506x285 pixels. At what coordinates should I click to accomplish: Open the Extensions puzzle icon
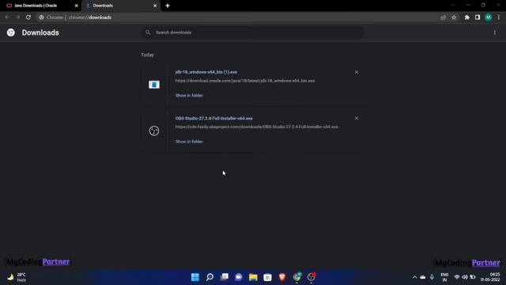click(x=466, y=17)
